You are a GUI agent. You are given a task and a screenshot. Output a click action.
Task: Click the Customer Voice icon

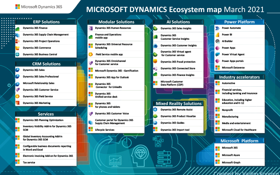pyautogui.click(x=91, y=114)
